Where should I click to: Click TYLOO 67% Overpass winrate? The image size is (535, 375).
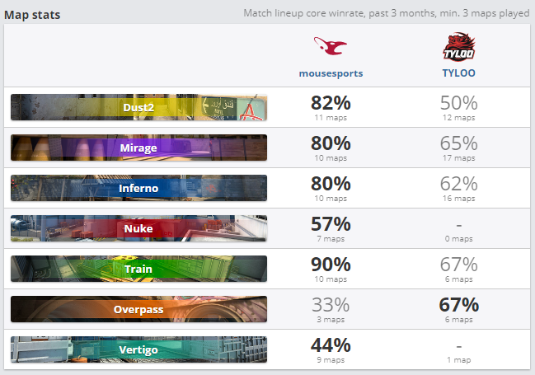point(458,305)
